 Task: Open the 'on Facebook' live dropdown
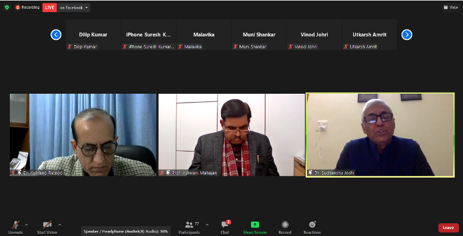point(74,8)
